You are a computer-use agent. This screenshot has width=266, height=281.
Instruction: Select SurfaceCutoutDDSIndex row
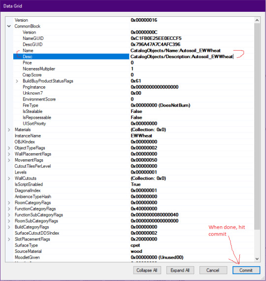133,233
